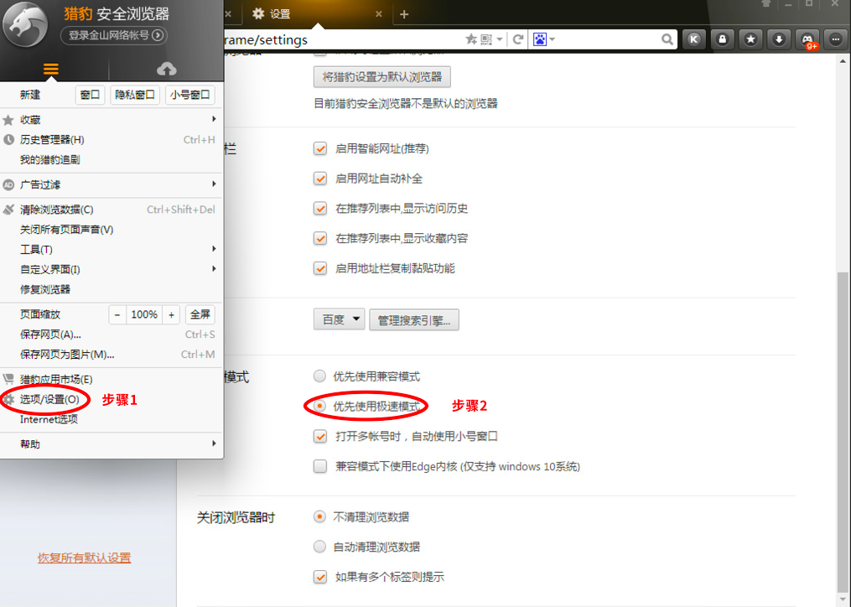
Task: Select 保存网页(A)... menu item
Action: 50,335
